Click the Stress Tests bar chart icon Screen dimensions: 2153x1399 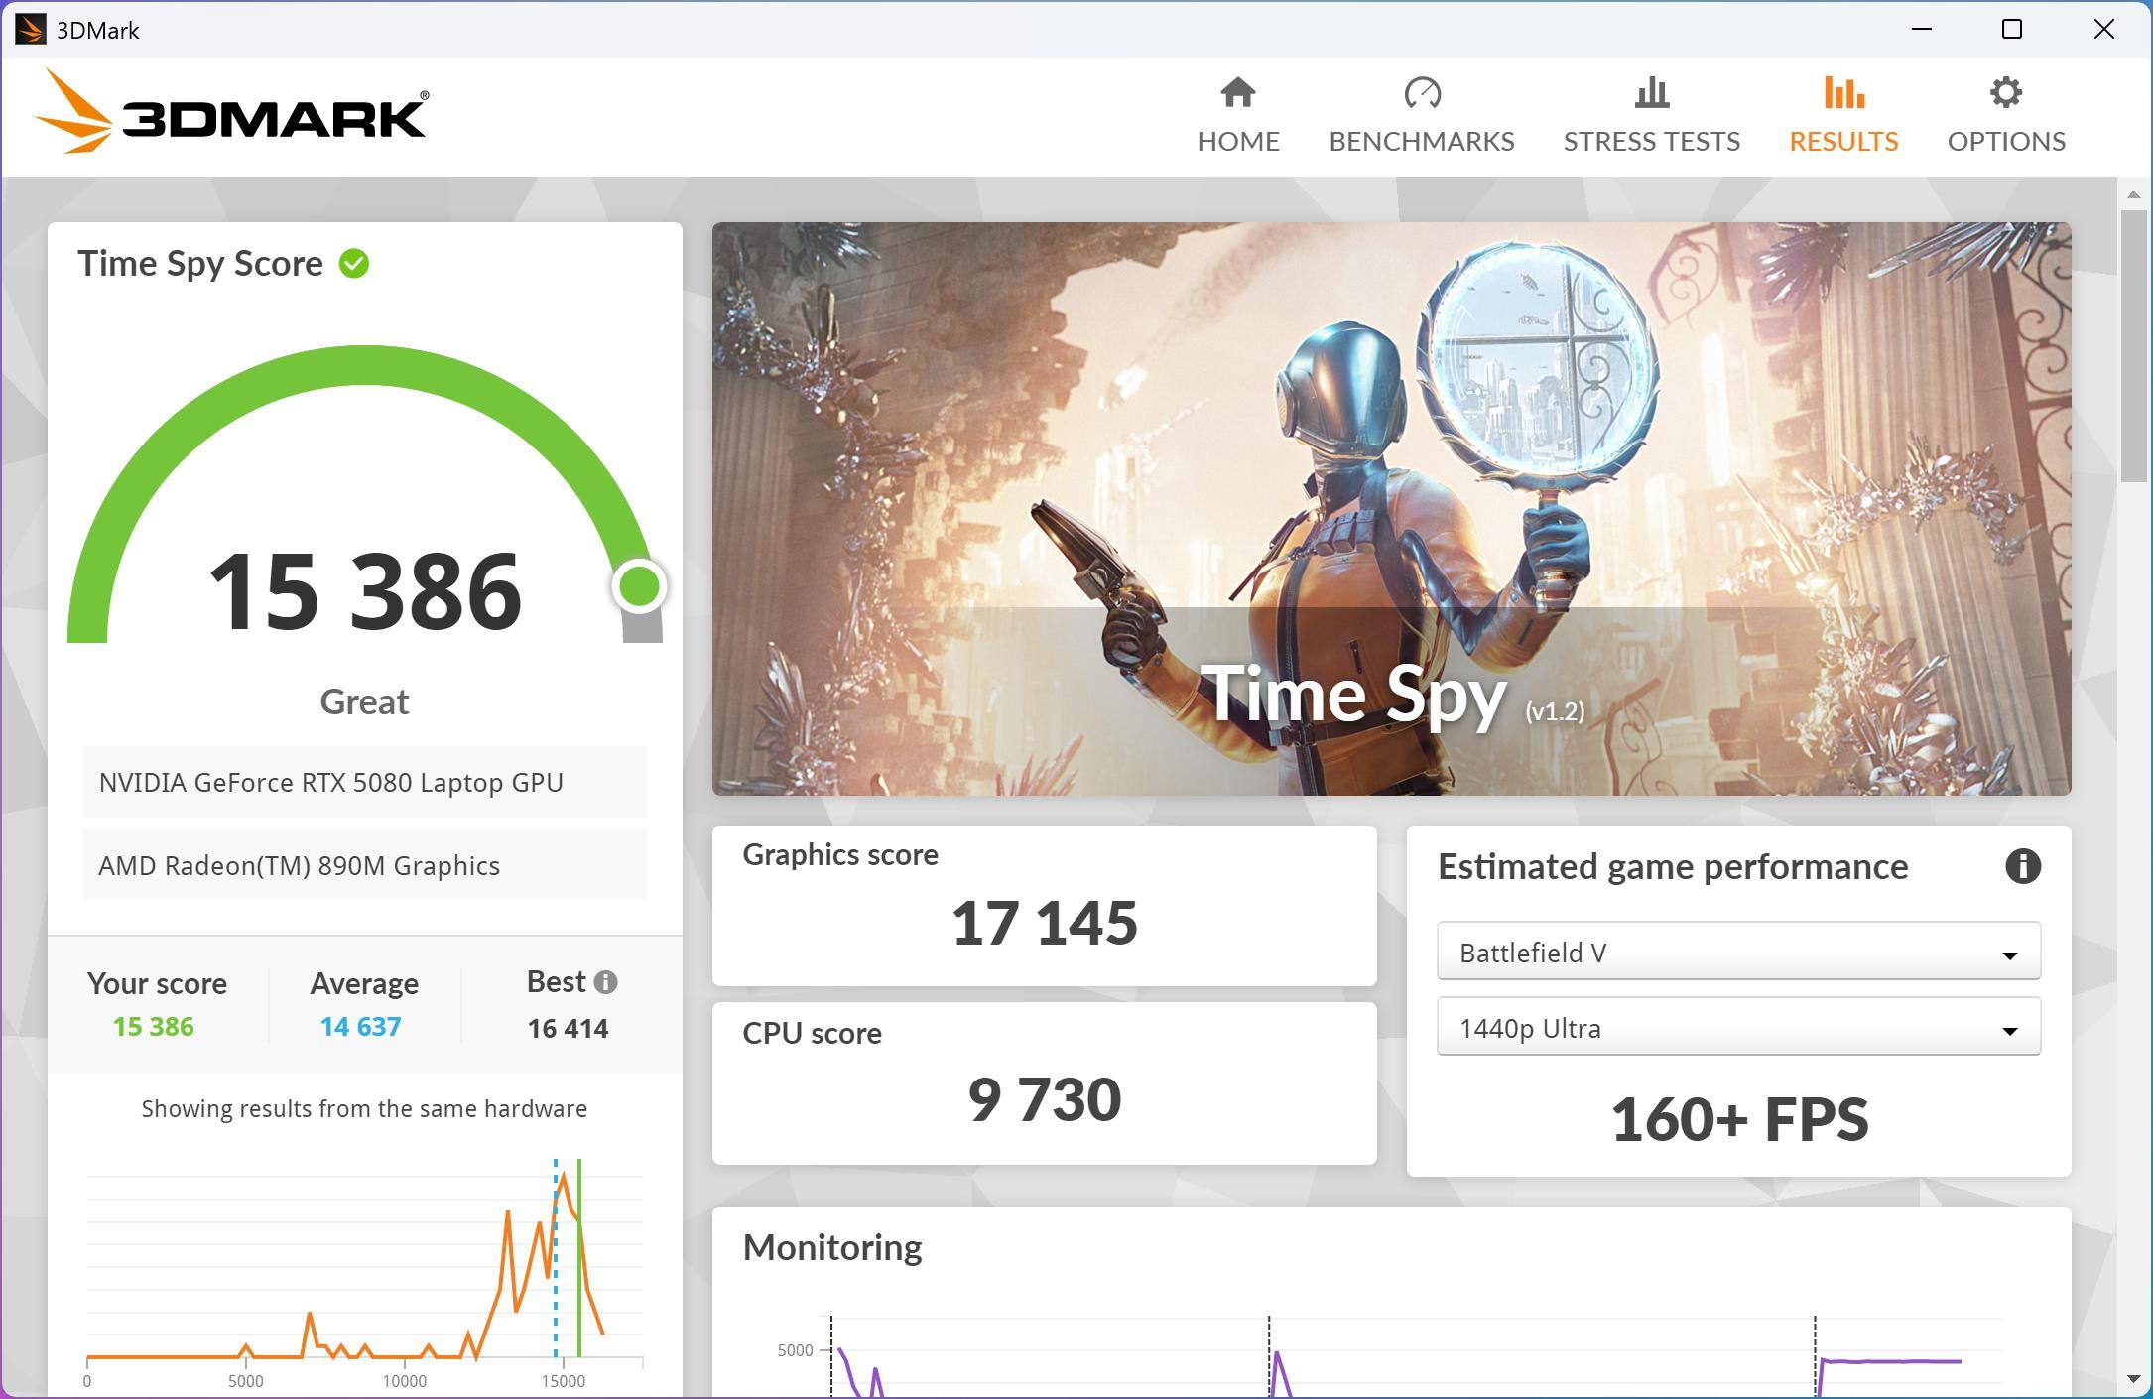tap(1651, 93)
